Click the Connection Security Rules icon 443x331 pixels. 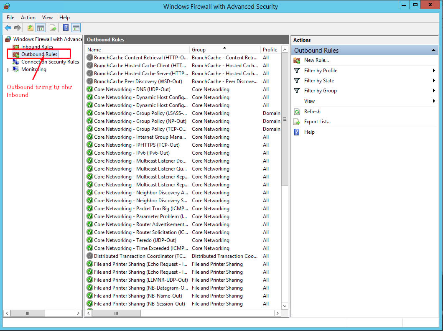16,61
